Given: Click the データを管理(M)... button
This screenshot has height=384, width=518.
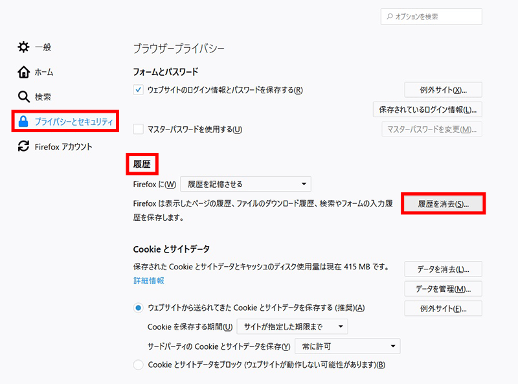Looking at the screenshot, I should point(443,289).
